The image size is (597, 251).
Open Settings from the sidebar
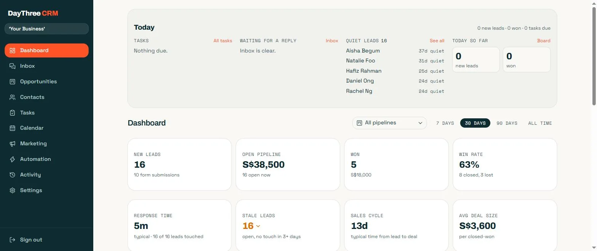pyautogui.click(x=46, y=191)
